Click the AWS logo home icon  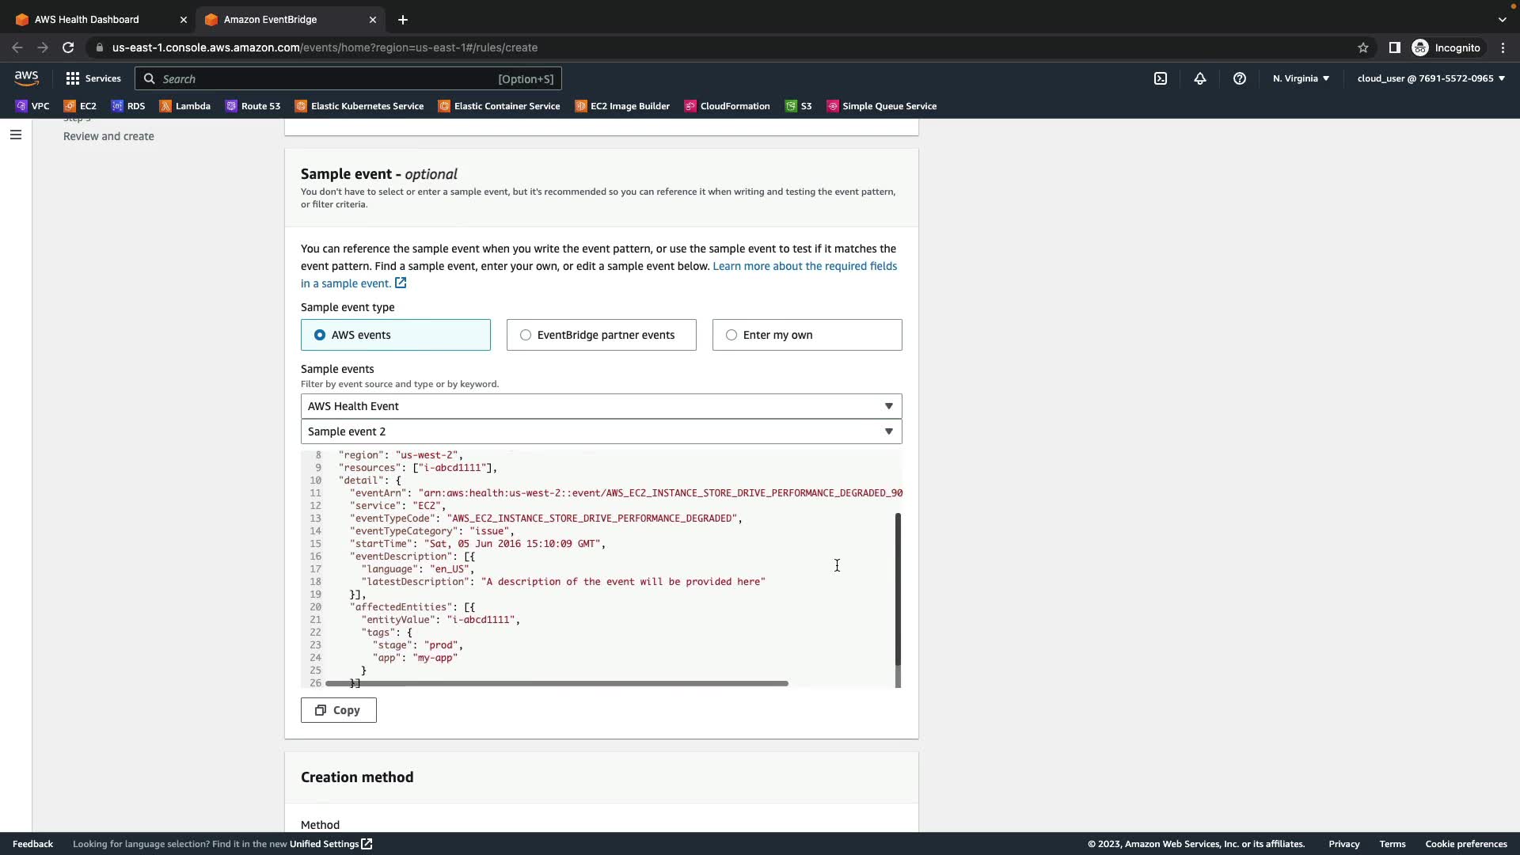pyautogui.click(x=26, y=78)
